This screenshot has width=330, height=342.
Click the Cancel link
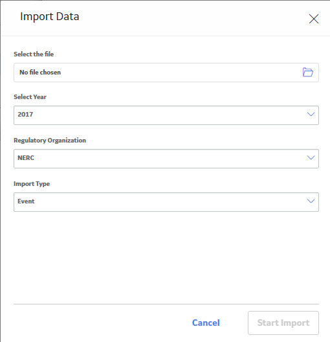pos(206,323)
